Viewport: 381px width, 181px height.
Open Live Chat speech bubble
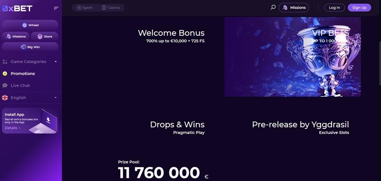click(5, 85)
